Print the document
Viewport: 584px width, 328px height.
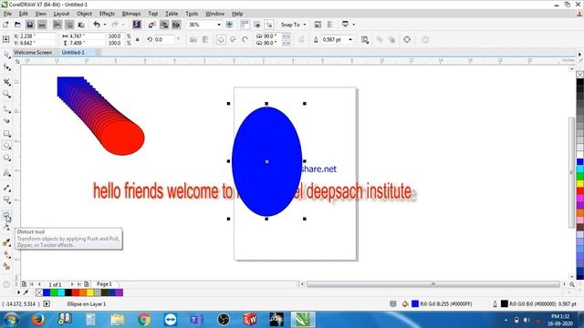(42, 25)
